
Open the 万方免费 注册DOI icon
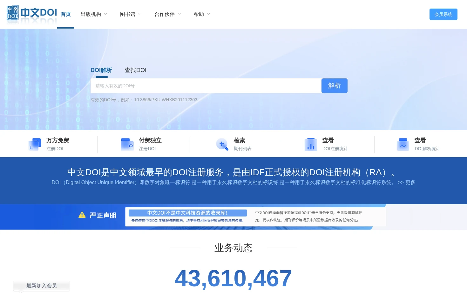[x=35, y=144]
